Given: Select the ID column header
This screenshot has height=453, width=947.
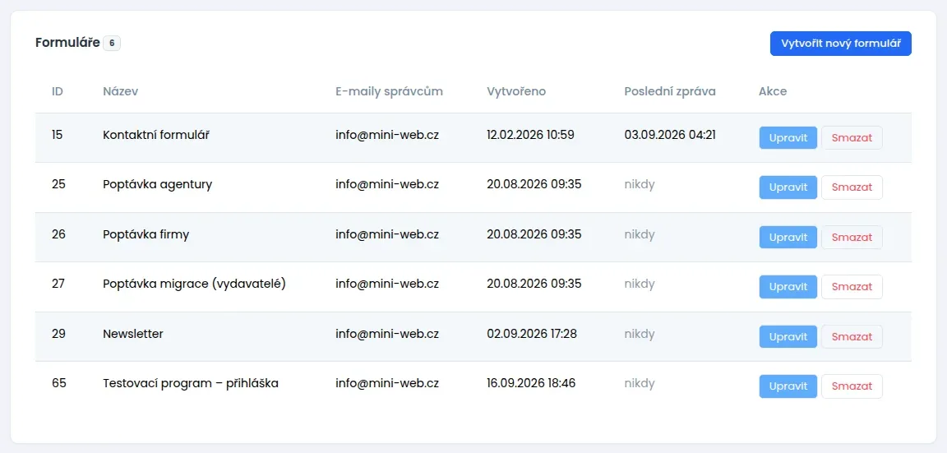Looking at the screenshot, I should pos(58,92).
